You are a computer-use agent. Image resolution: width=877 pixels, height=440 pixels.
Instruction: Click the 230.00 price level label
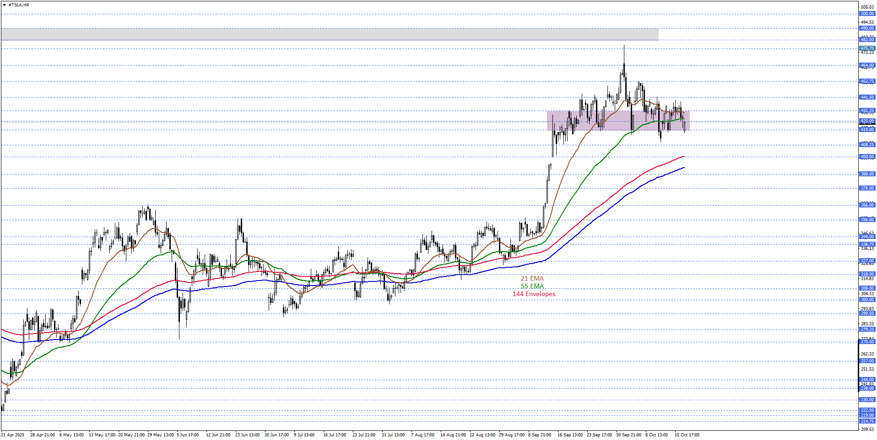point(867,400)
